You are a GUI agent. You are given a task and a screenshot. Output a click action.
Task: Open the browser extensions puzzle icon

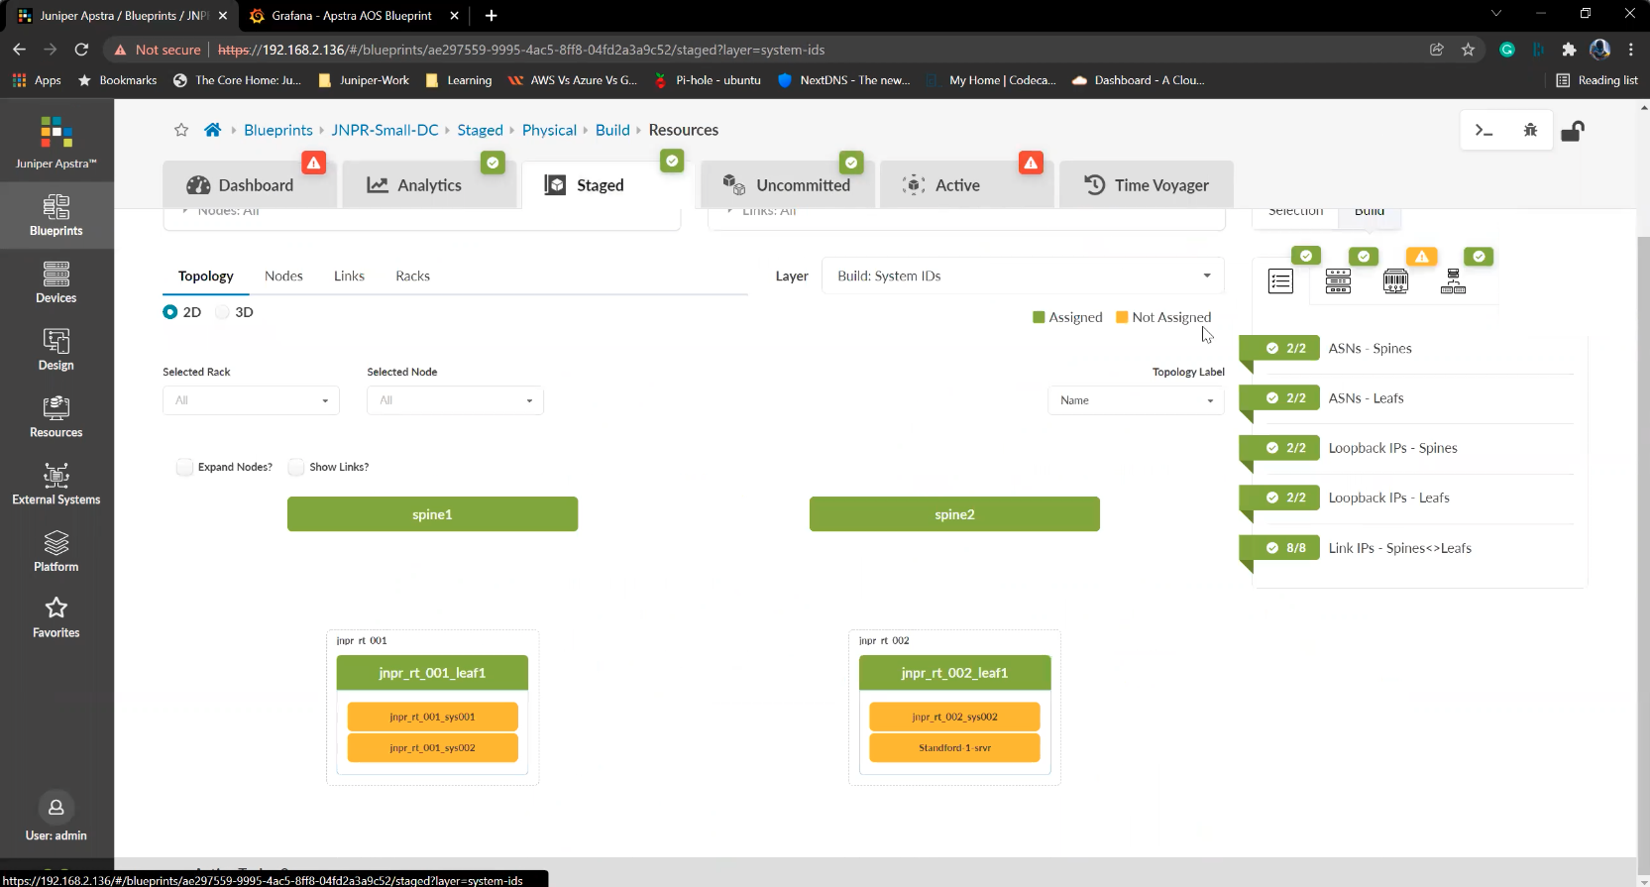(x=1569, y=50)
